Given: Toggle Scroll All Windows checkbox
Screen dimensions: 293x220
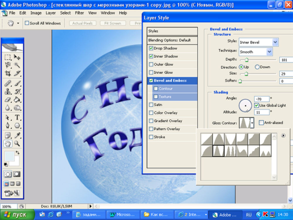Looking at the screenshot, I should 27,23.
